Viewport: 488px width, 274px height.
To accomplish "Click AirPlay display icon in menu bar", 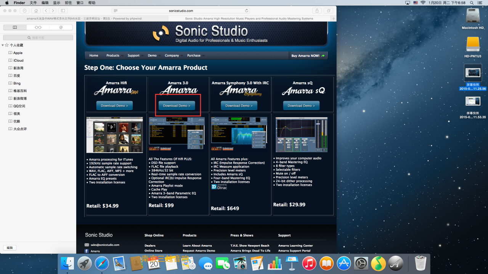I will click(408, 3).
